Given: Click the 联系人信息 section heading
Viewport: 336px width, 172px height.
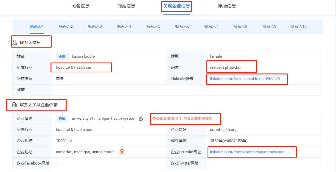Looking at the screenshot, I should coord(30,43).
